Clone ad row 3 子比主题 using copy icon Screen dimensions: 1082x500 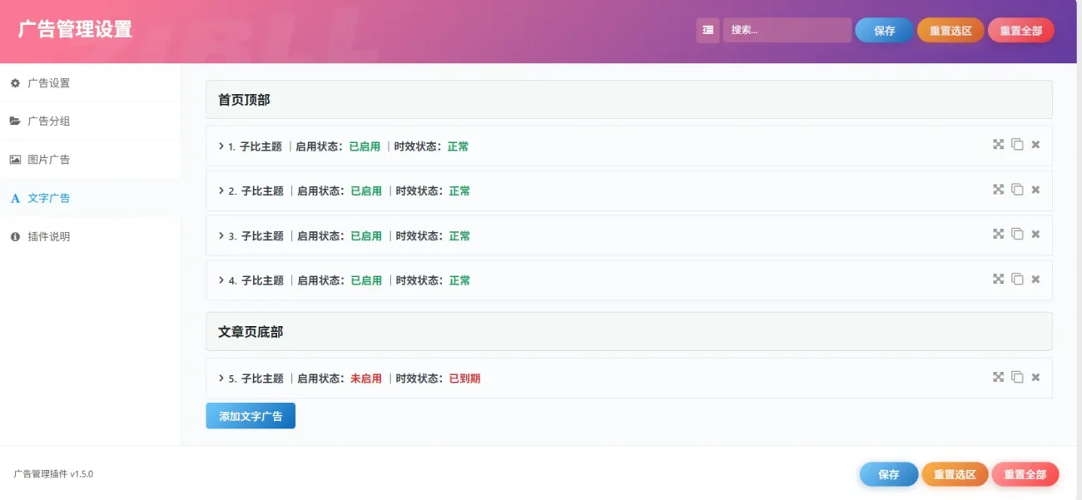coord(1017,234)
